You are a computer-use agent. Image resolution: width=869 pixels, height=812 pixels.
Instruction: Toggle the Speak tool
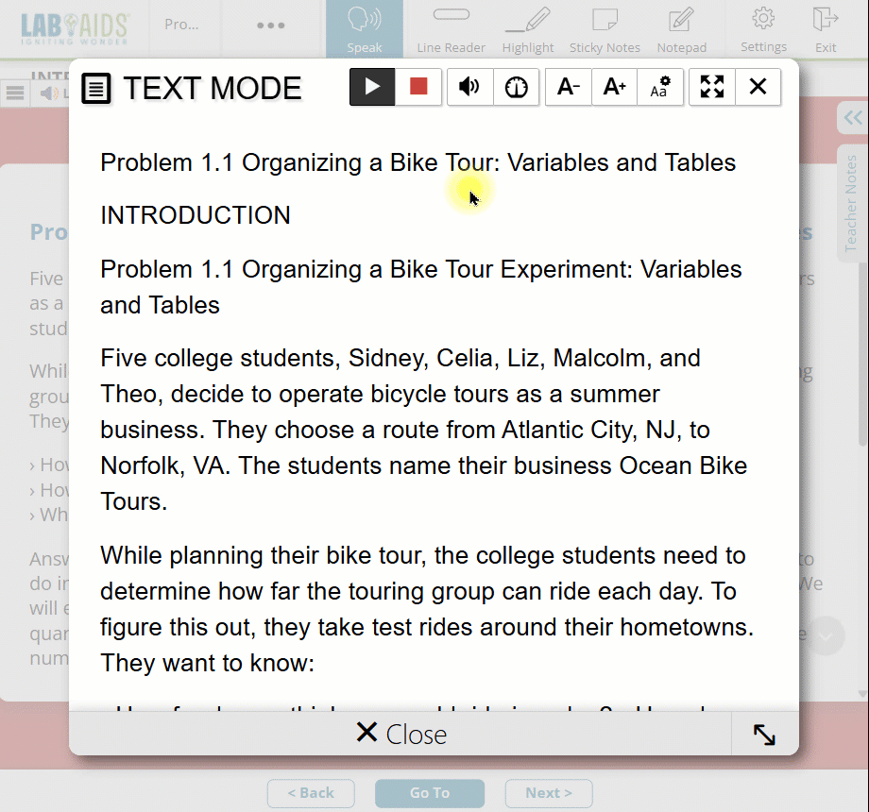(365, 28)
